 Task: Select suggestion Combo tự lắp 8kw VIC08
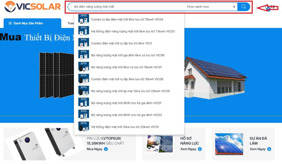click(x=127, y=79)
